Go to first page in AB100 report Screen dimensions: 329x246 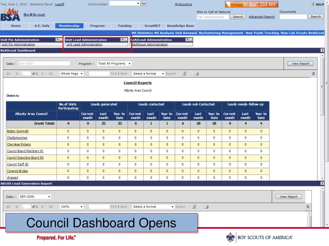coord(8,207)
